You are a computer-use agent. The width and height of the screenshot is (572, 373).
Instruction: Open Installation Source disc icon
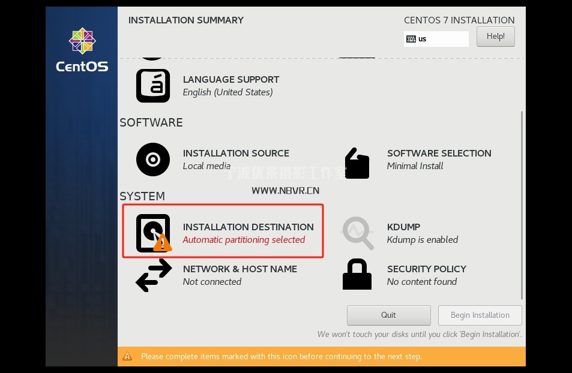(153, 160)
